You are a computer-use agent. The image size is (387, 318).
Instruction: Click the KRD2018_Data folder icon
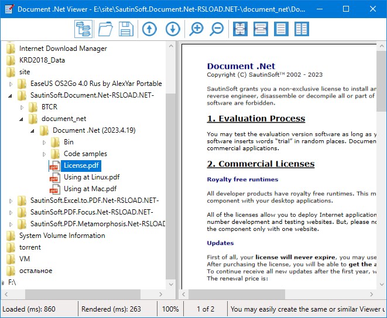(11, 60)
